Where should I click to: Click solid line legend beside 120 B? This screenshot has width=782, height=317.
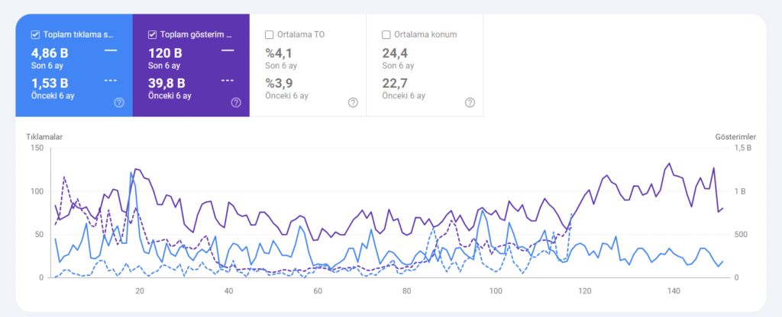228,50
